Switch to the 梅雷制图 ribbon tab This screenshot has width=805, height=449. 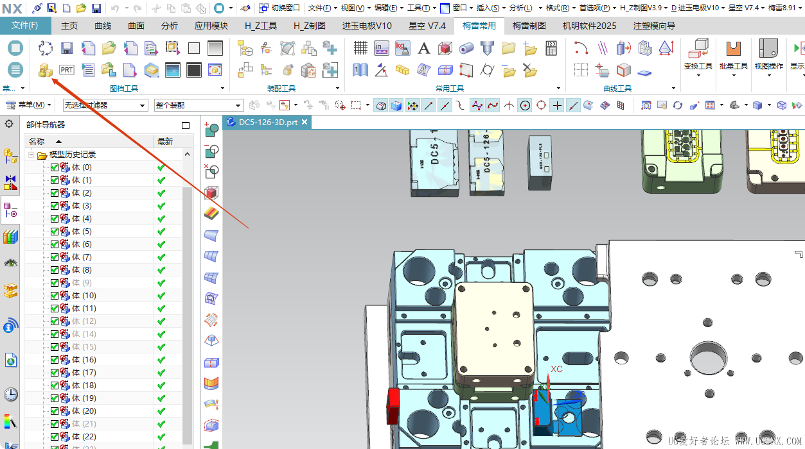(529, 26)
